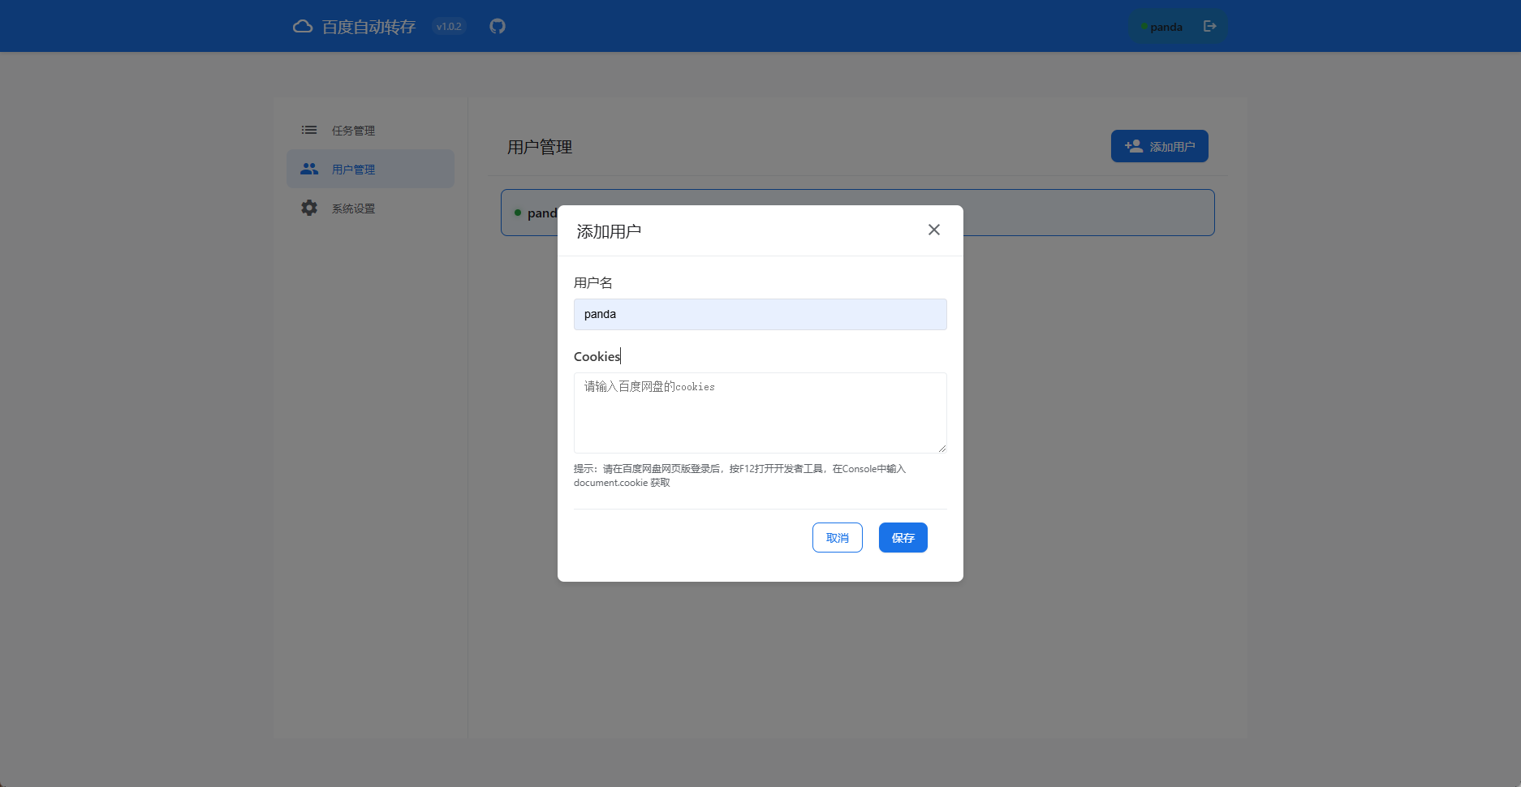The width and height of the screenshot is (1521, 787).
Task: Focus the 用户名 input field
Action: 760,314
